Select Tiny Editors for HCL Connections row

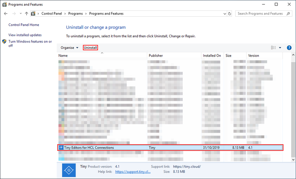pyautogui.click(x=170, y=148)
